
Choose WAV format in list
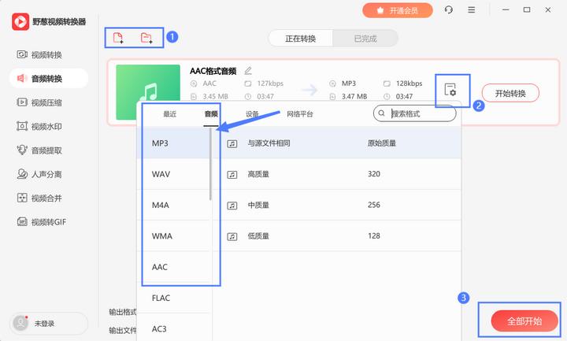pyautogui.click(x=174, y=174)
